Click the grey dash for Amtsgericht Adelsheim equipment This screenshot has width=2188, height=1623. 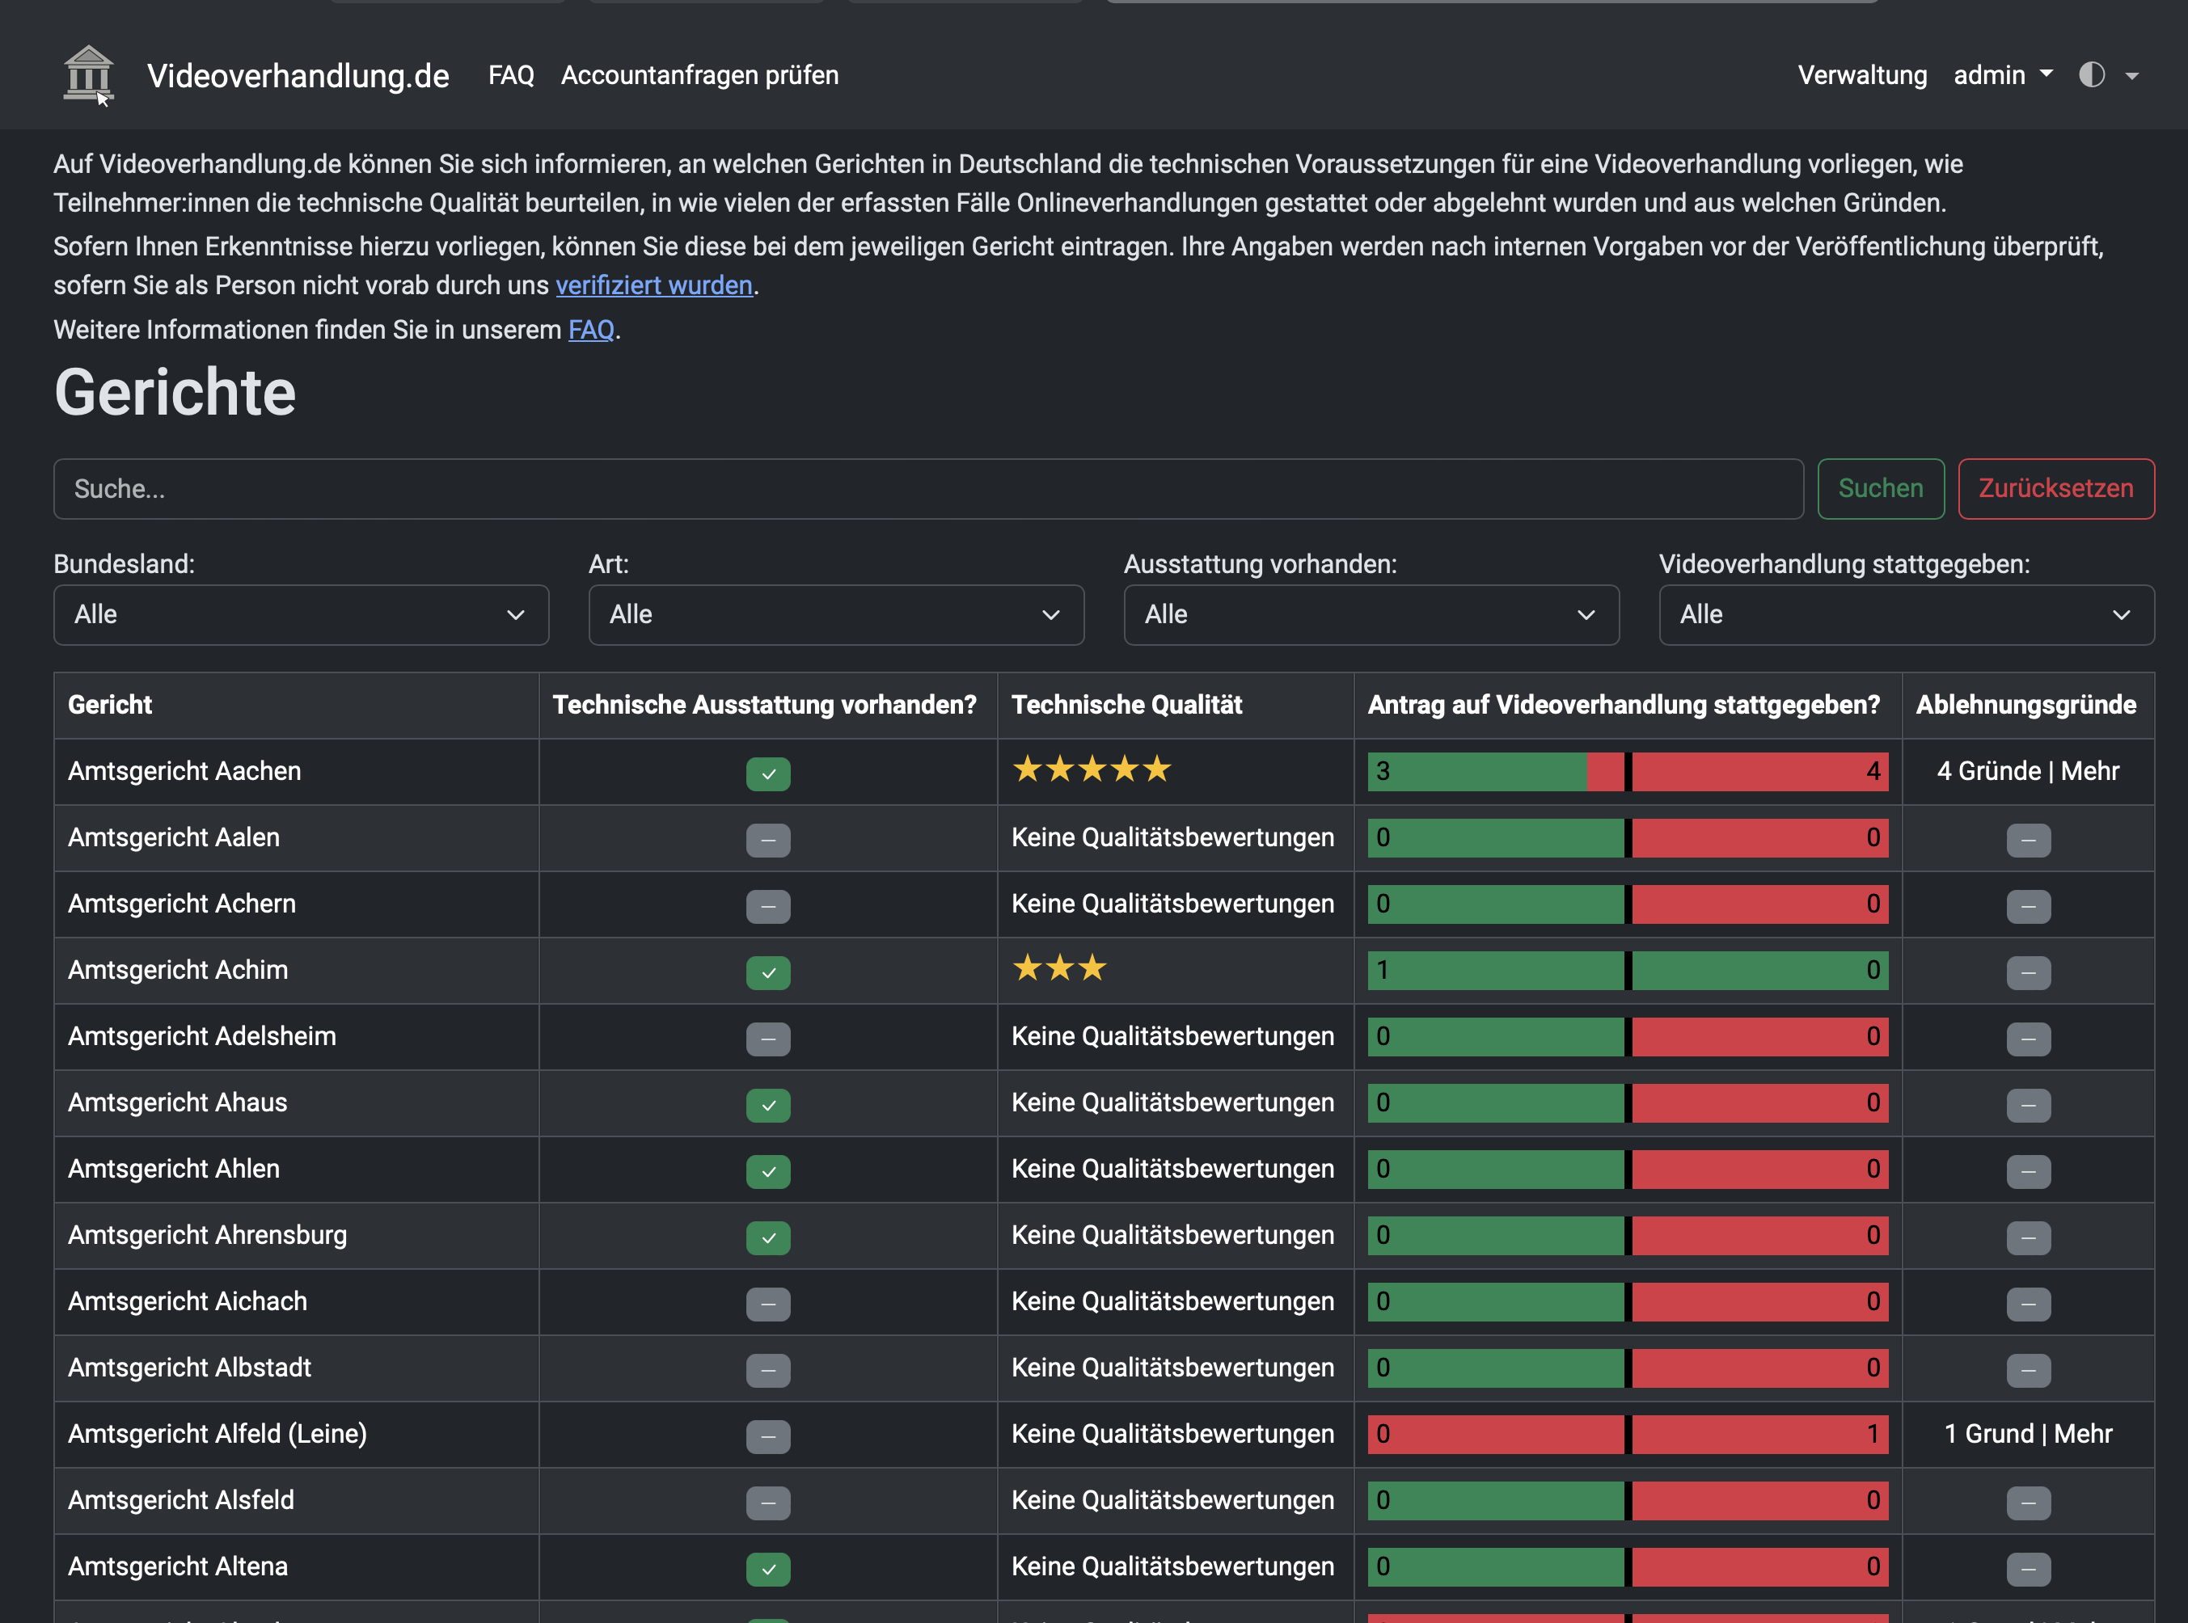(x=769, y=1039)
